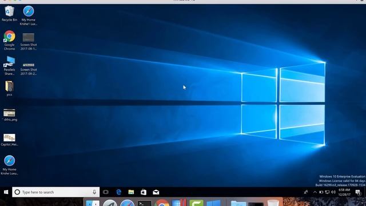
Task: Click the green Camtasia icon in the Dock
Action: coord(196,203)
